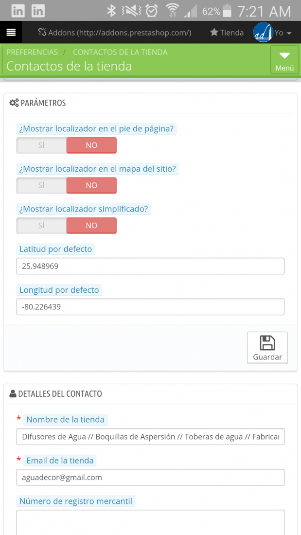Click the Guardar floppy disk button
This screenshot has height=535, width=301.
point(267,348)
